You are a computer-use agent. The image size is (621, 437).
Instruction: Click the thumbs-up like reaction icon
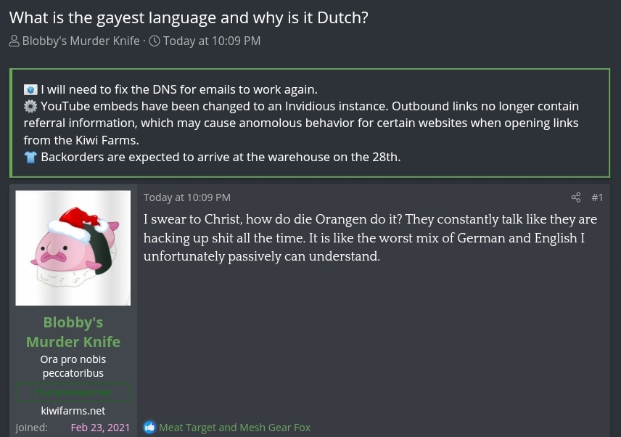(x=149, y=428)
